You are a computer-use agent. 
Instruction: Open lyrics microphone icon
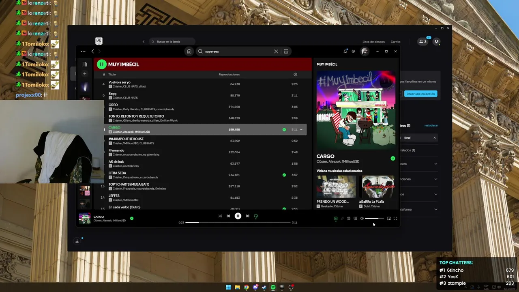click(342, 219)
